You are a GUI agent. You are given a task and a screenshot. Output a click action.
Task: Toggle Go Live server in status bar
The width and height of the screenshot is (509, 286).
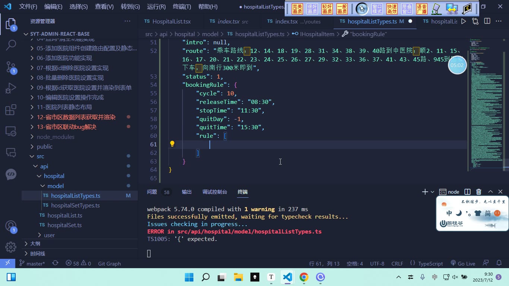click(x=463, y=263)
